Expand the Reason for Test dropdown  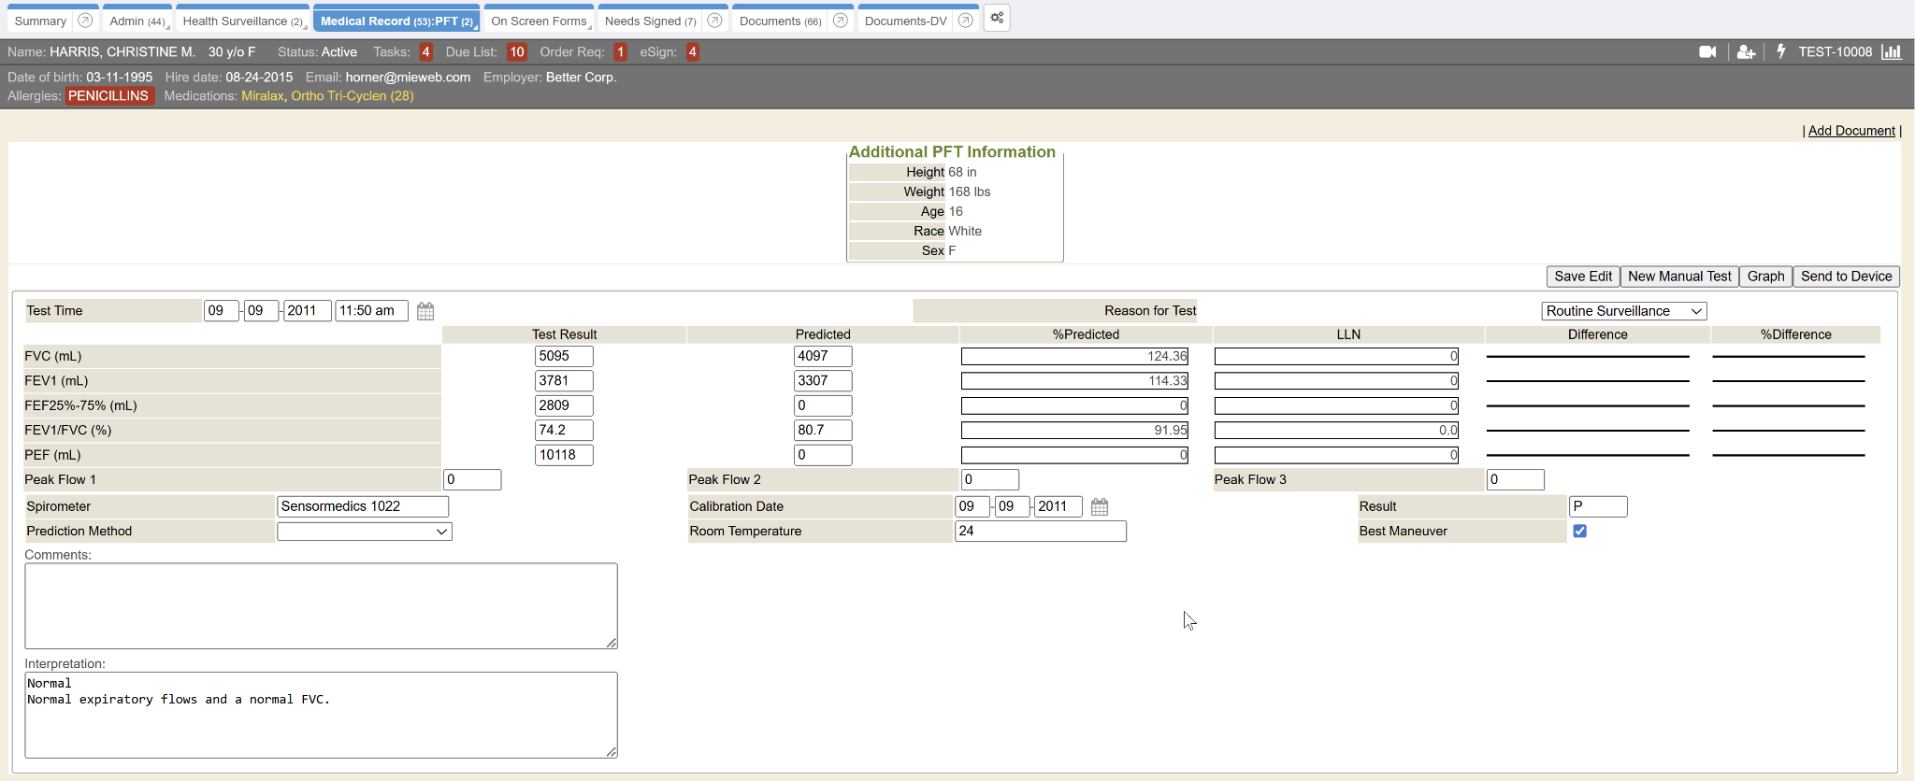pos(1623,311)
